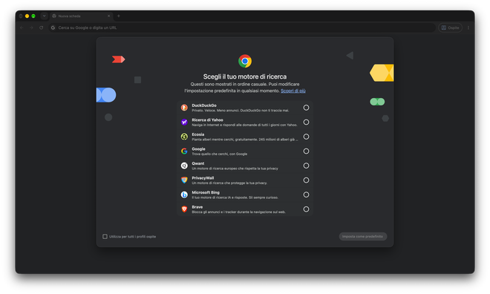The image size is (490, 294).
Task: Open the Chrome three-dot menu
Action: pyautogui.click(x=468, y=27)
